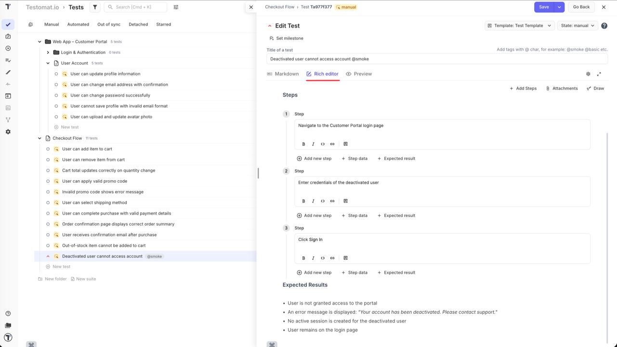Click the code icon in step 3 editor
This screenshot has height=347, width=617.
pyautogui.click(x=323, y=258)
